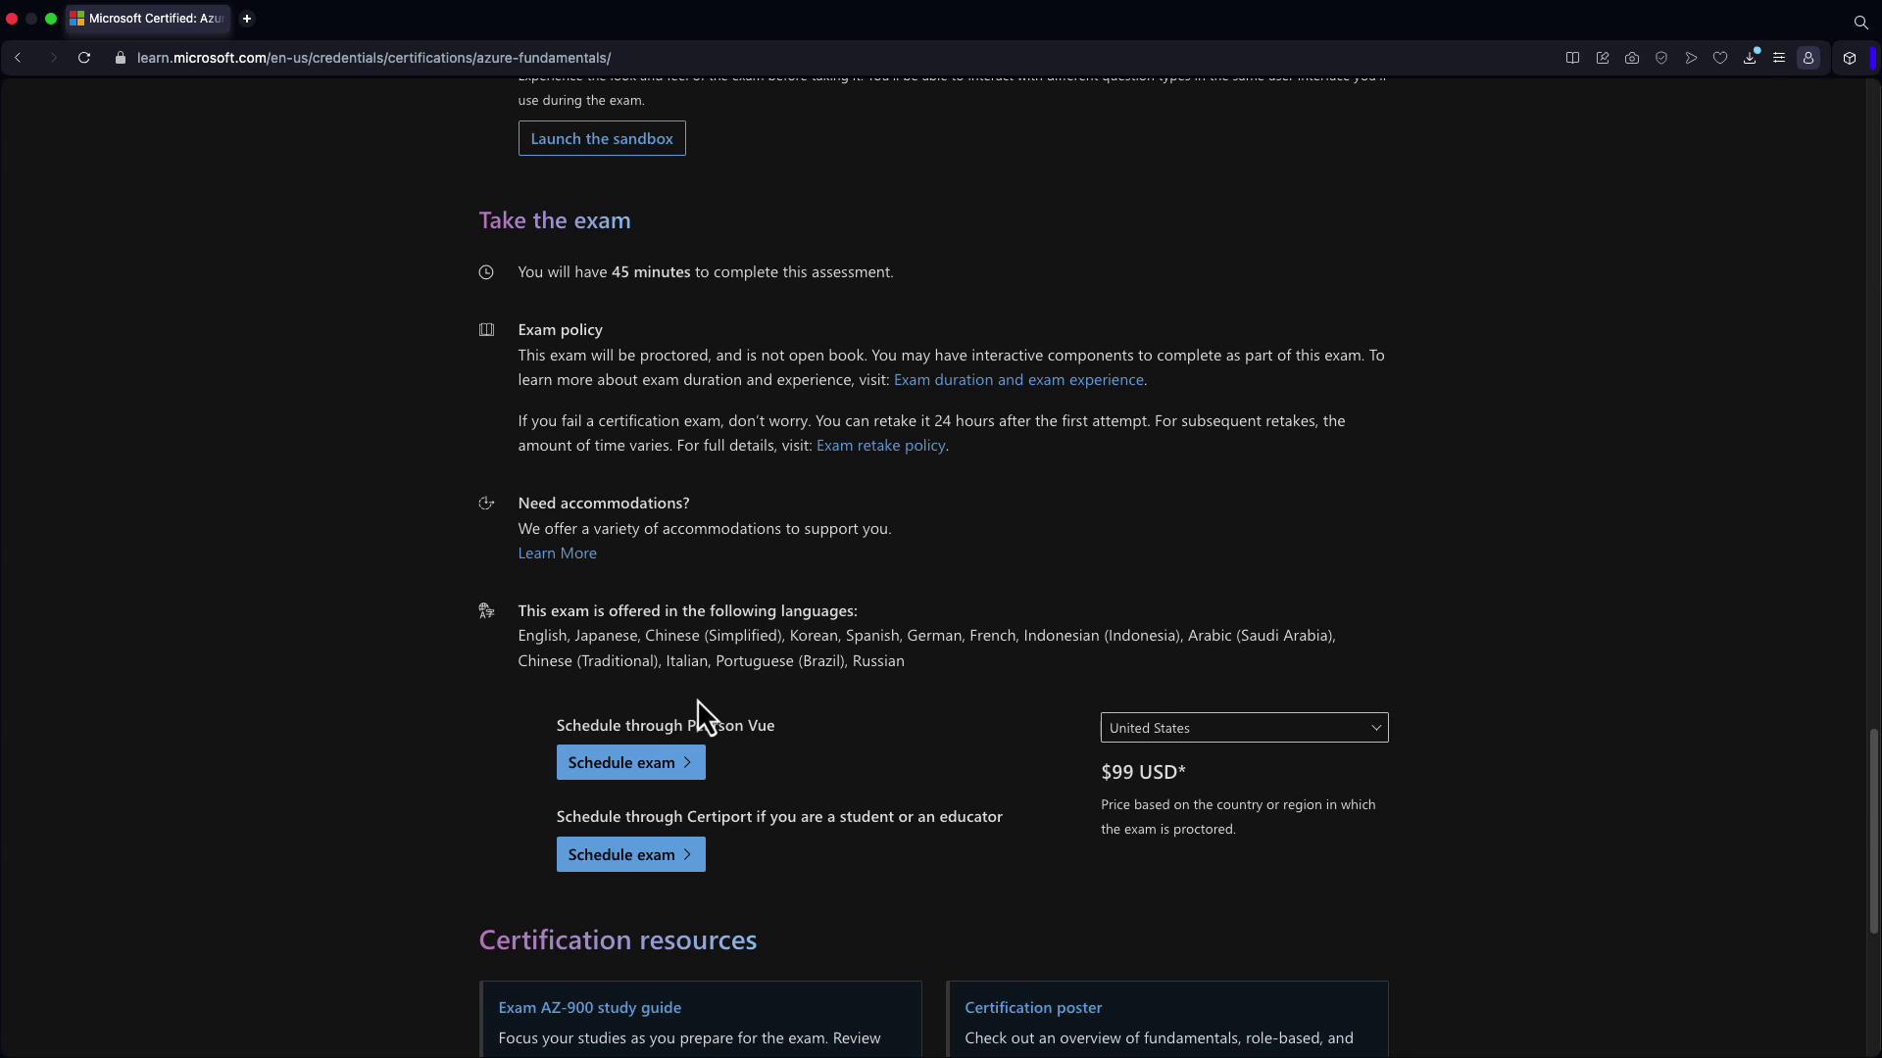Click Schedule exam under Pearson Vue
Viewport: 1882px width, 1058px height.
coord(630,762)
